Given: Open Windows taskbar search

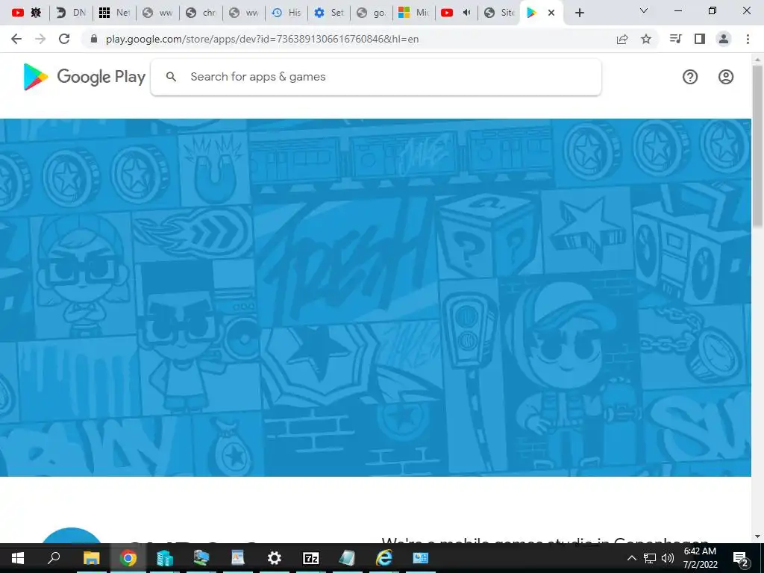Looking at the screenshot, I should click(x=54, y=558).
